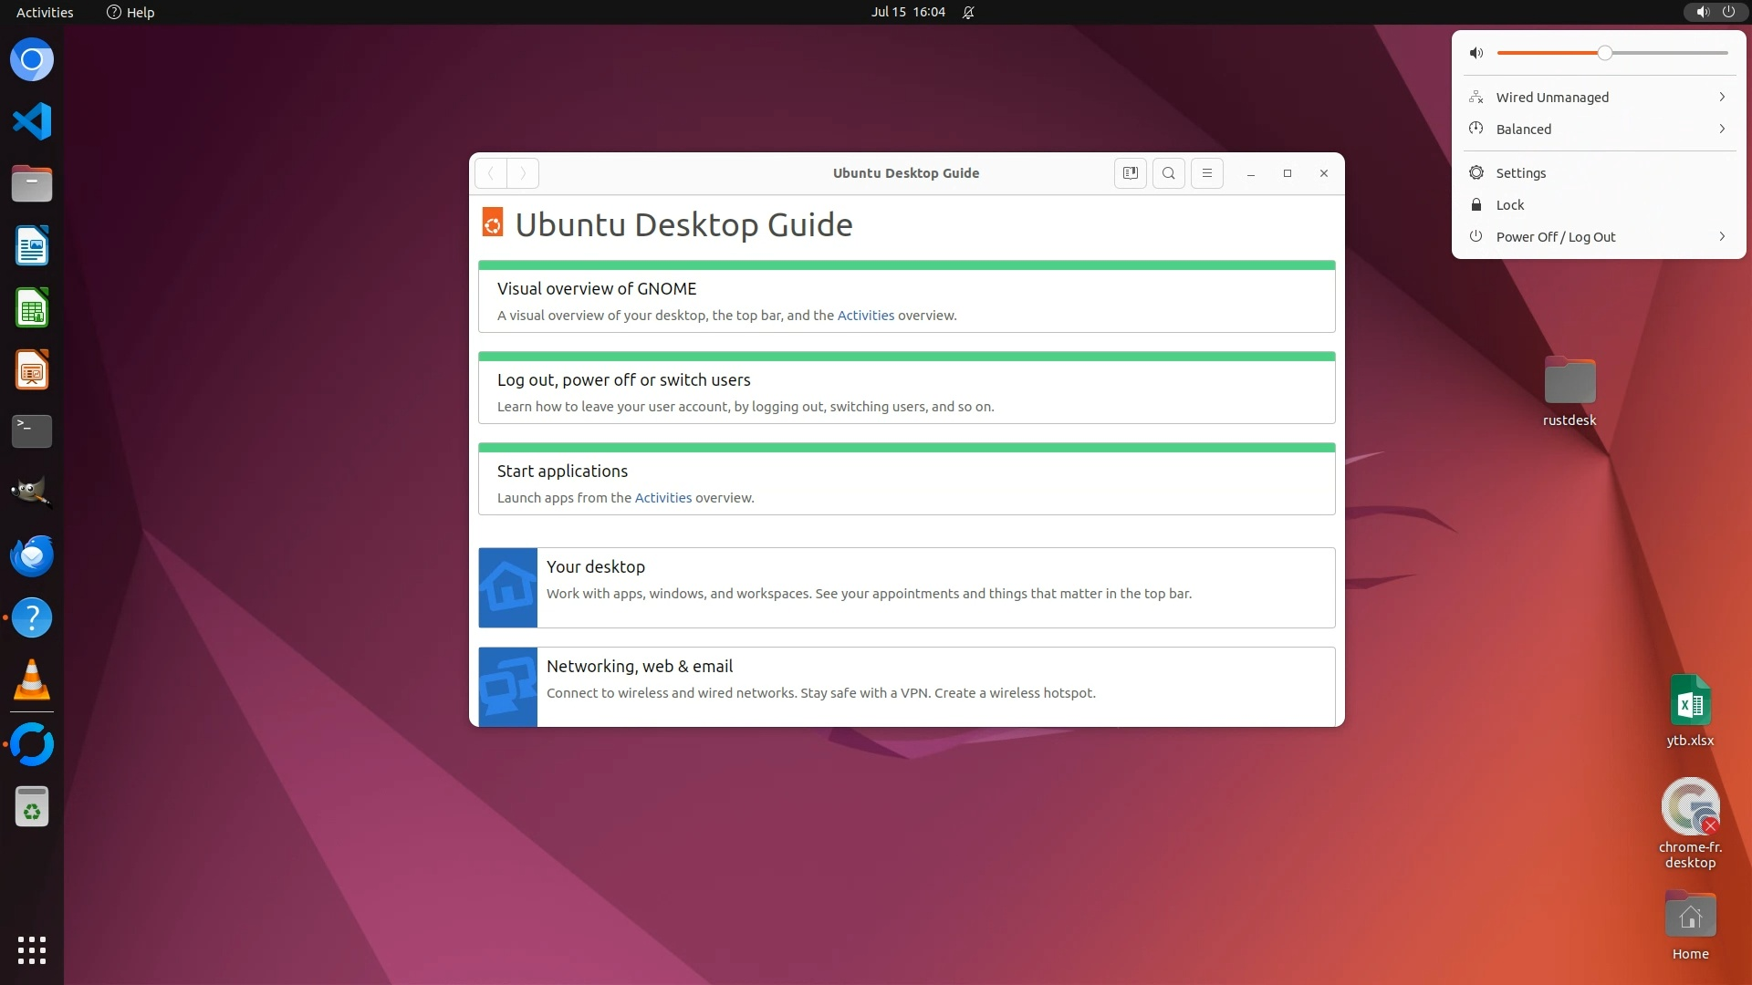Toggle the notifications bell in top bar
The image size is (1752, 985).
(x=968, y=12)
